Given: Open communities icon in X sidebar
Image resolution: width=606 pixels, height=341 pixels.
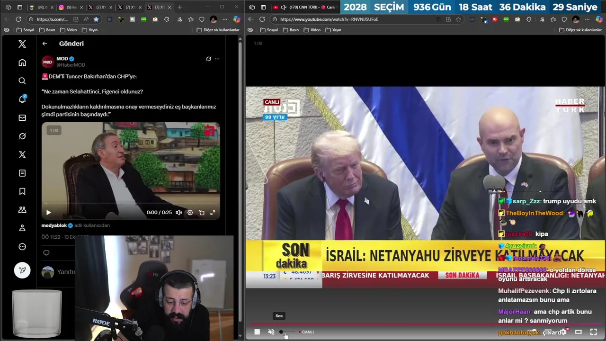Looking at the screenshot, I should pos(22,210).
